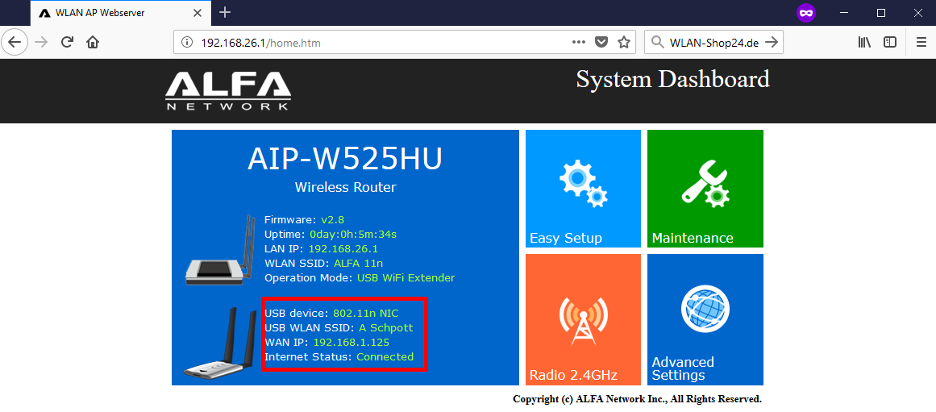Click LAN IP 192.168.26.1 value

point(343,248)
